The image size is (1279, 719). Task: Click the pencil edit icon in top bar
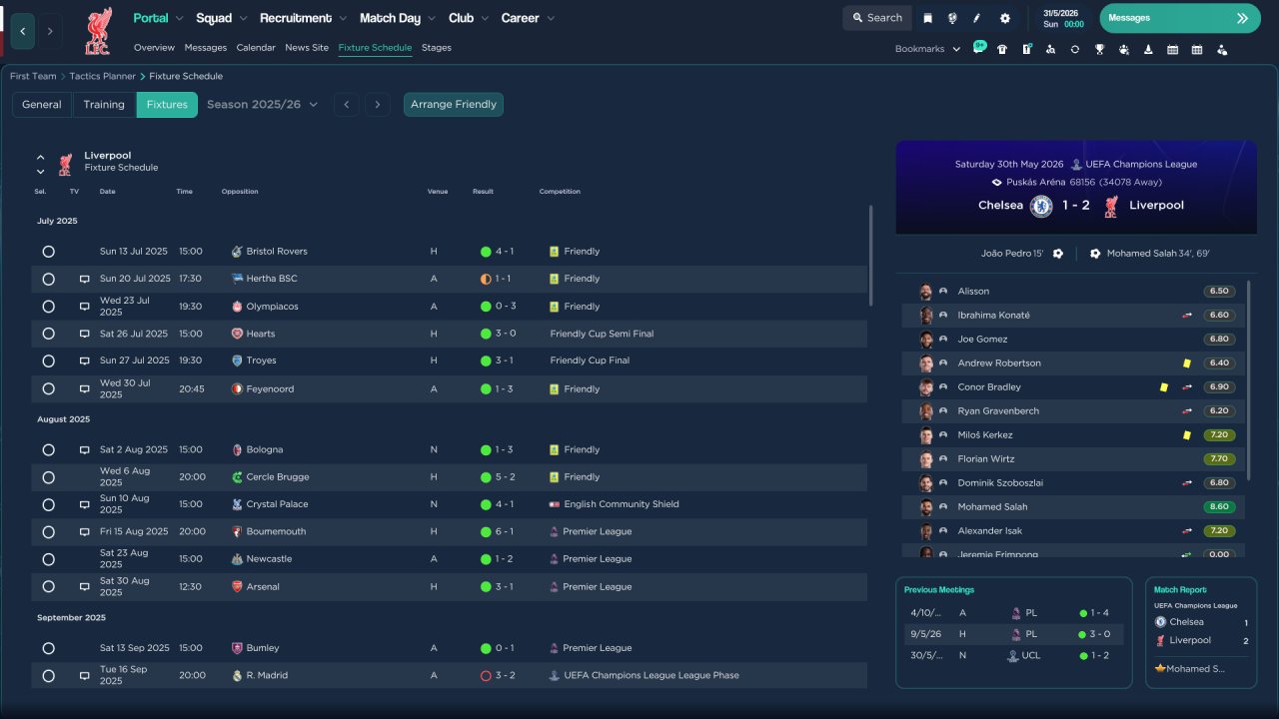tap(977, 18)
